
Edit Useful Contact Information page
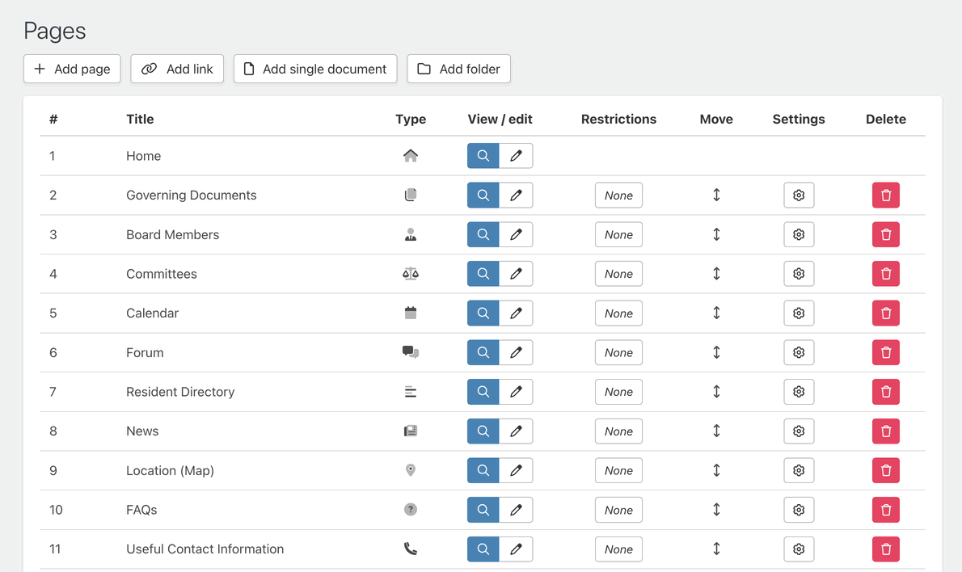click(x=516, y=549)
